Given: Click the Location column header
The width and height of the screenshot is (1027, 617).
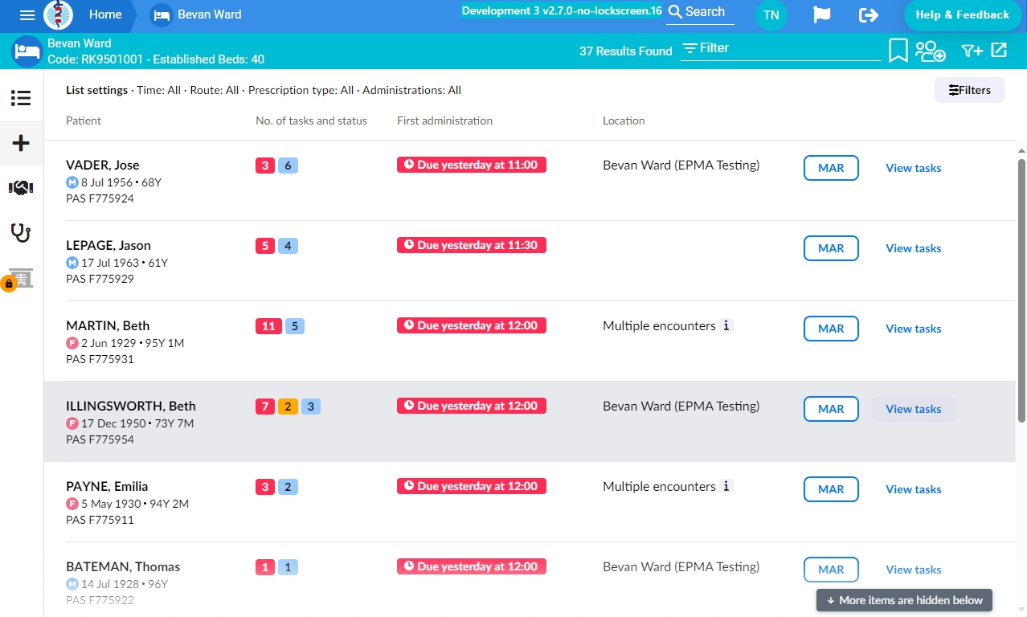Looking at the screenshot, I should click(624, 121).
